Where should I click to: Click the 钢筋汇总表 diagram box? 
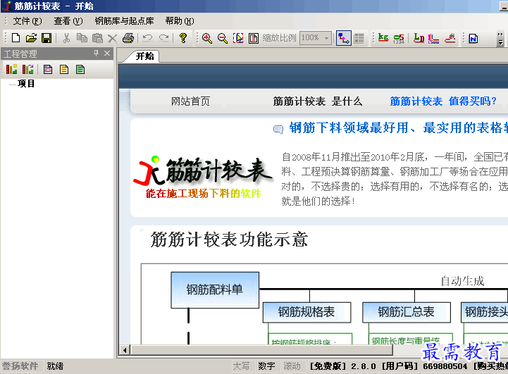[407, 312]
